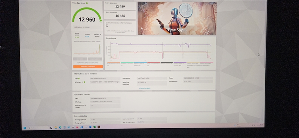Click the Affichage #1 DISPLAY2 resolution field
299x138 pixels.
tap(105, 82)
